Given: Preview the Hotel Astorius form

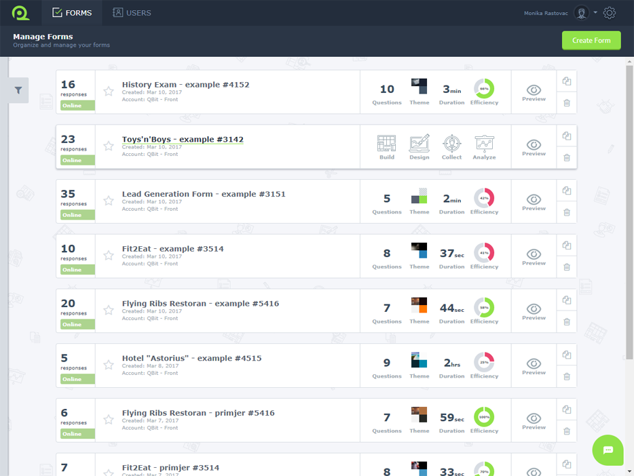Looking at the screenshot, I should point(534,365).
